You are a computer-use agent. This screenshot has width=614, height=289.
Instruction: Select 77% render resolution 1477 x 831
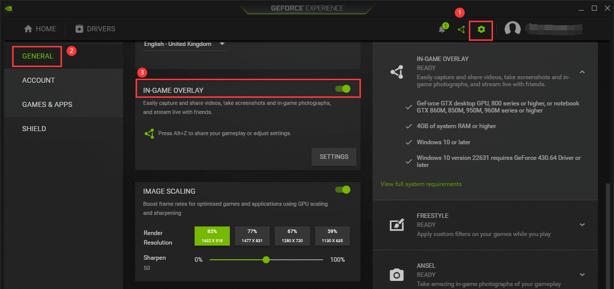pyautogui.click(x=252, y=236)
